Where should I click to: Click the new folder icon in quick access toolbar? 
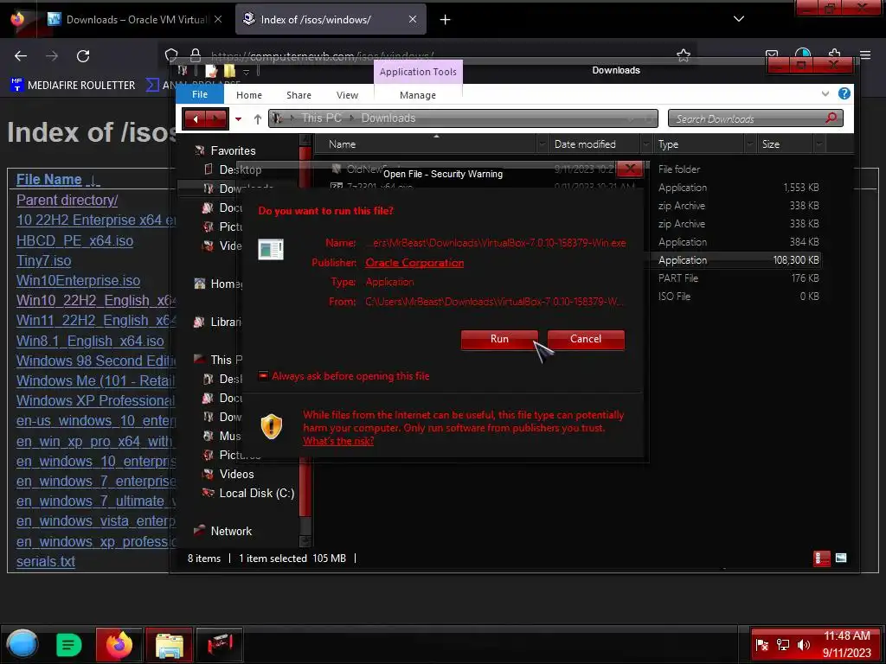click(x=229, y=71)
